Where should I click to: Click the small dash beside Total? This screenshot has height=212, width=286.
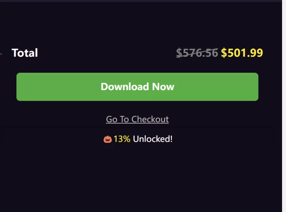(x=1, y=54)
